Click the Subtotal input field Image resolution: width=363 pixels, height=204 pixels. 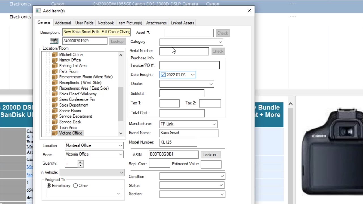pyautogui.click(x=182, y=93)
